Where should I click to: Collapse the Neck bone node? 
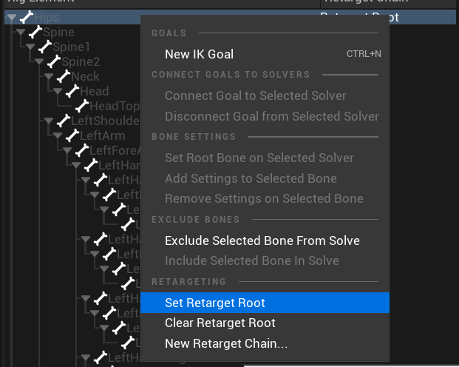point(49,76)
